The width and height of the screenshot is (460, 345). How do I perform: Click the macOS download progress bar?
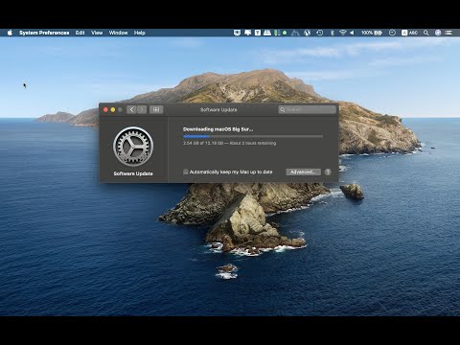coord(253,136)
